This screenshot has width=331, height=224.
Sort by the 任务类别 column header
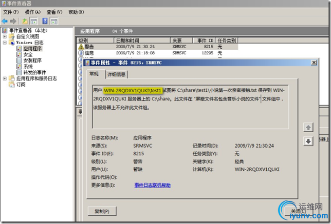tap(227, 40)
